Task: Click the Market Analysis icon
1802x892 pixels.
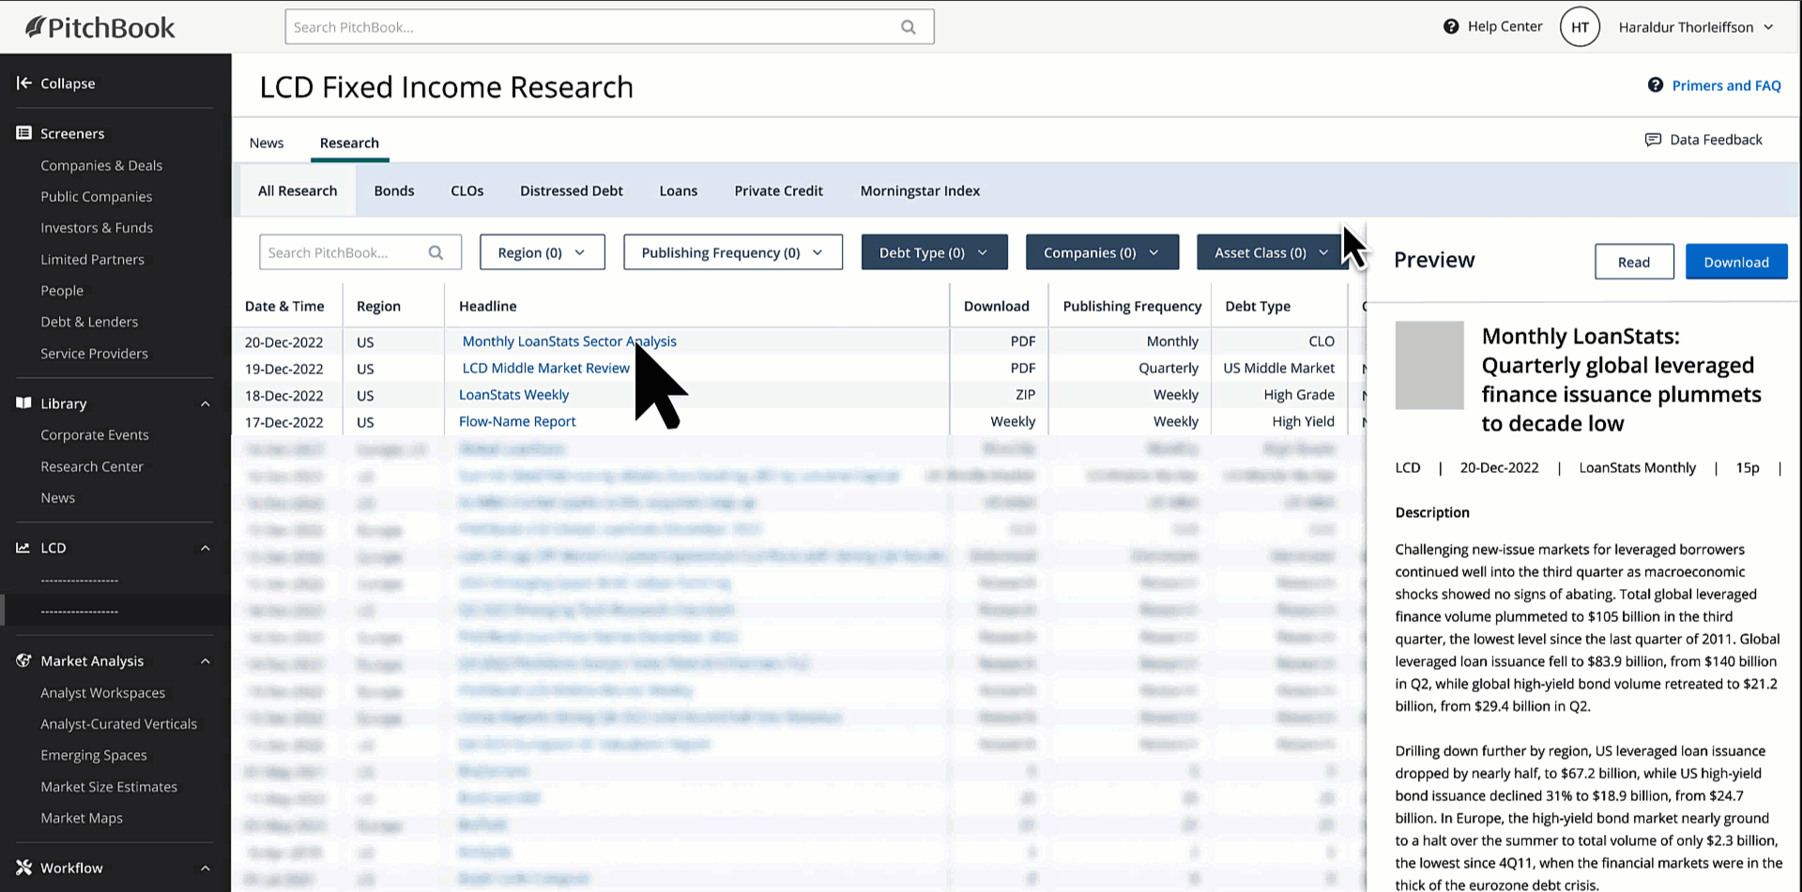Action: [23, 661]
